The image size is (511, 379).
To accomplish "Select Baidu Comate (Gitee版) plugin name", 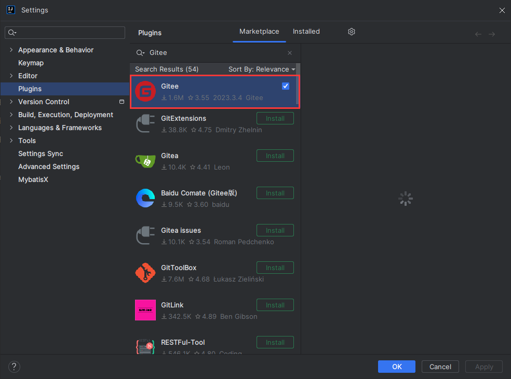I will 199,193.
